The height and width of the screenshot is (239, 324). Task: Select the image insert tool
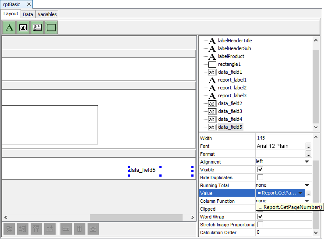coord(37,27)
